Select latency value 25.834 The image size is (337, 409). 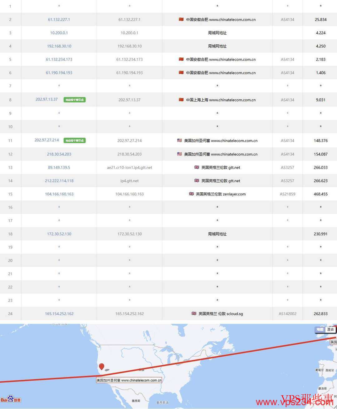pos(320,19)
